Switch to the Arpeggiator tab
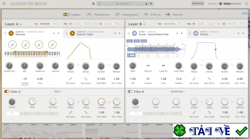250x139 pixels. point(127,14)
